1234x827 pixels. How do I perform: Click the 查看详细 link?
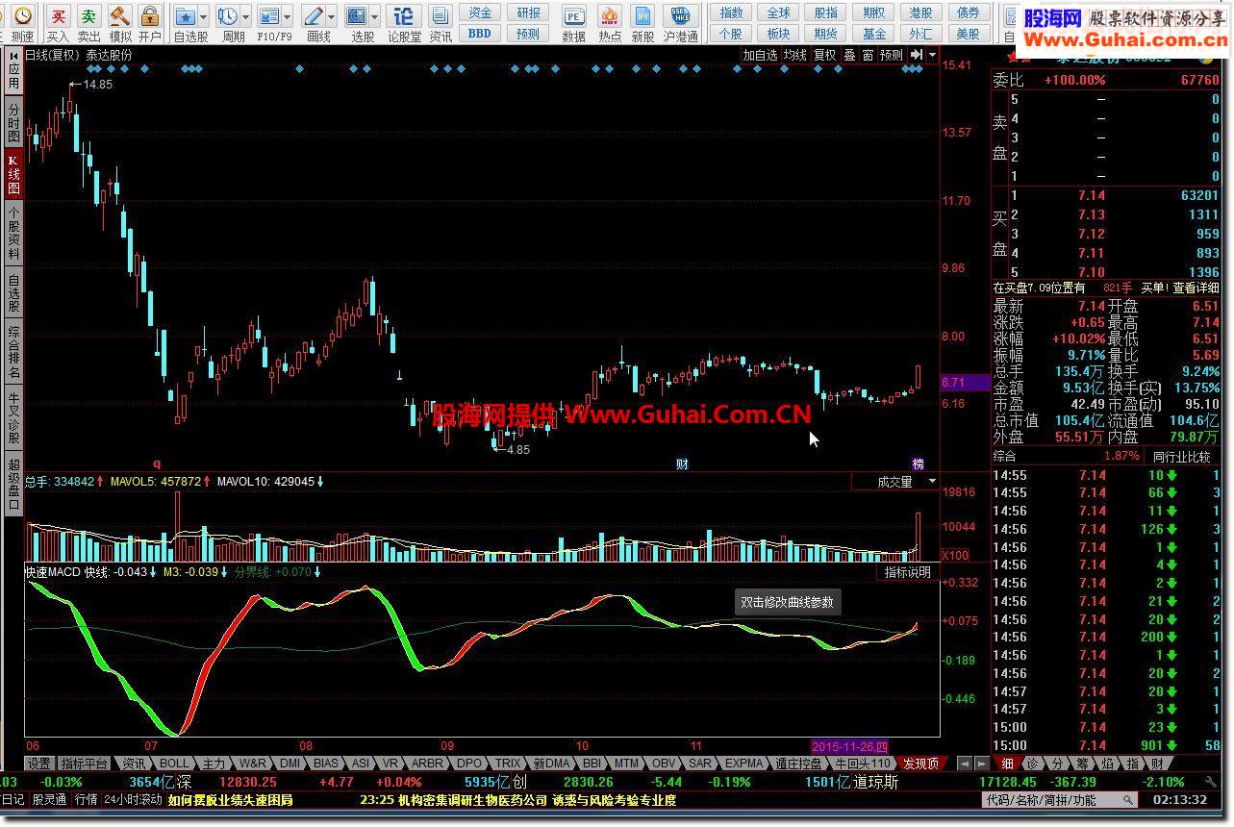click(x=1196, y=288)
